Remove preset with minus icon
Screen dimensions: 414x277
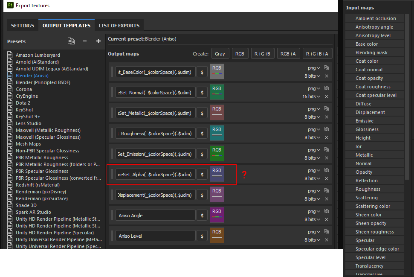(x=85, y=41)
